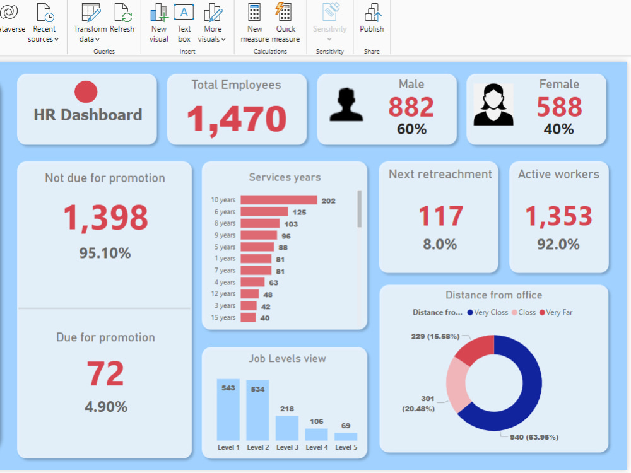Click the Publish icon

tap(372, 19)
